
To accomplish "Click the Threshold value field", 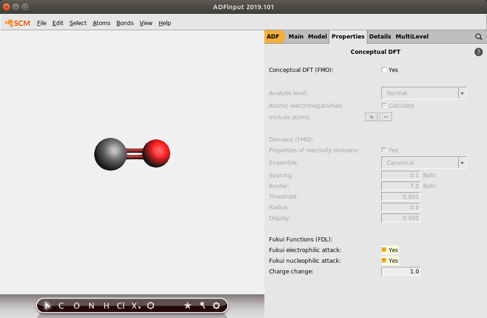I will [401, 197].
